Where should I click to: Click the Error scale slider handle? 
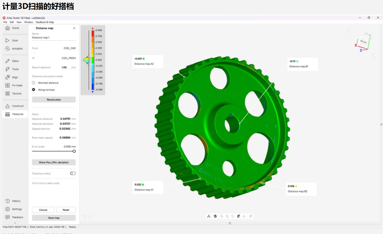point(74,151)
